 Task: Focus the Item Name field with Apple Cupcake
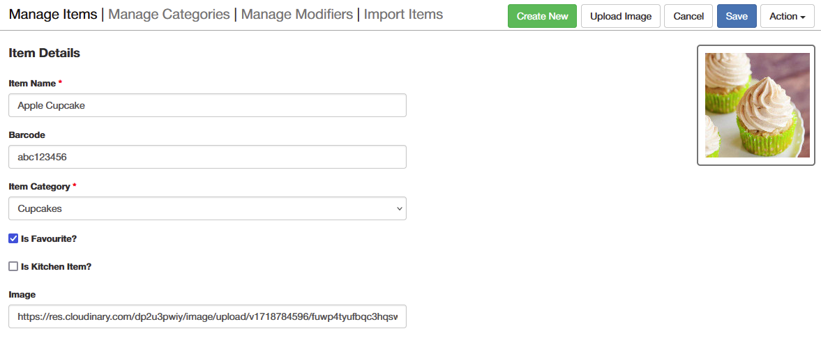tap(207, 105)
